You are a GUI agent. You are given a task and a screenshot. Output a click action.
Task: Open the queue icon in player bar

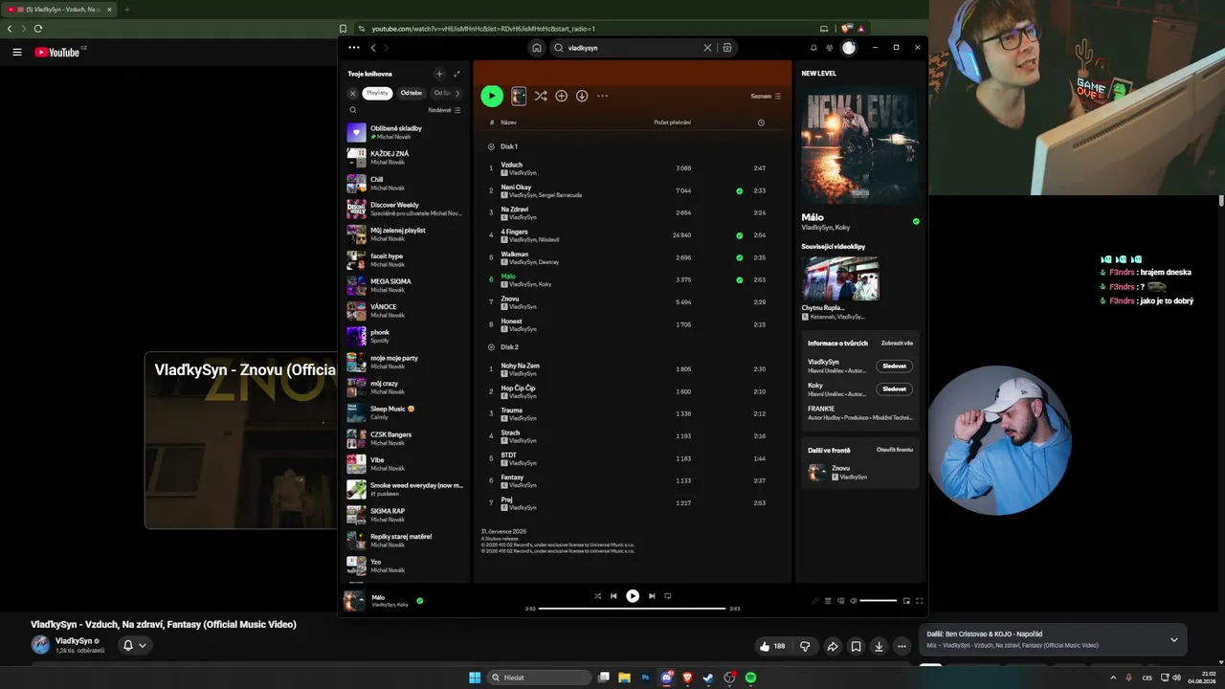[829, 601]
